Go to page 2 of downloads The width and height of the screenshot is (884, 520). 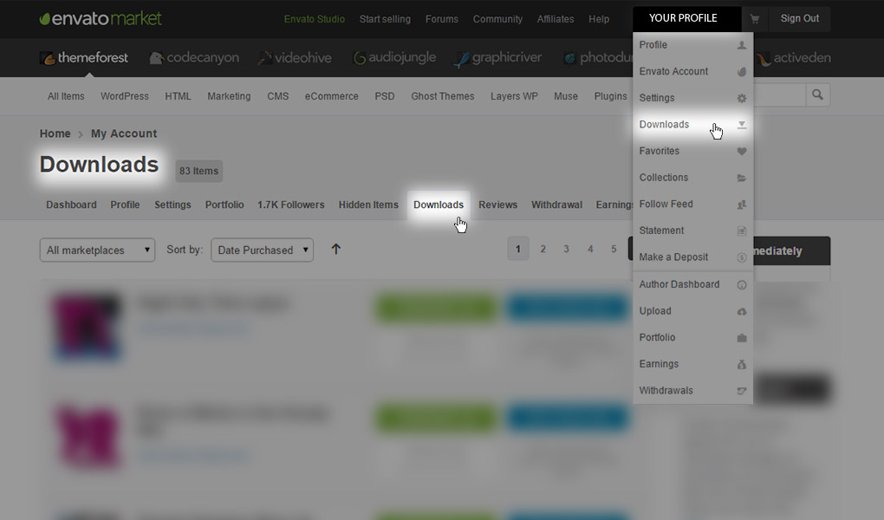point(543,250)
